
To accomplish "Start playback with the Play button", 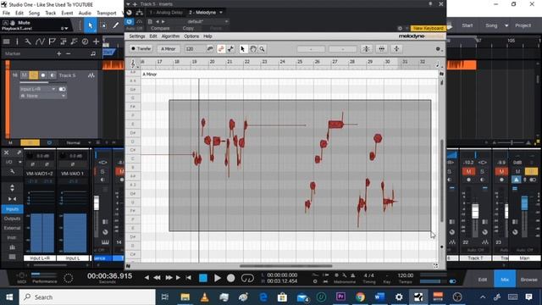I will pyautogui.click(x=218, y=278).
